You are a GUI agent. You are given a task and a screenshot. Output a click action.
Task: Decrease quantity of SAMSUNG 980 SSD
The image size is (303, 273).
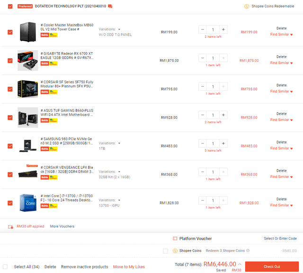click(x=203, y=143)
